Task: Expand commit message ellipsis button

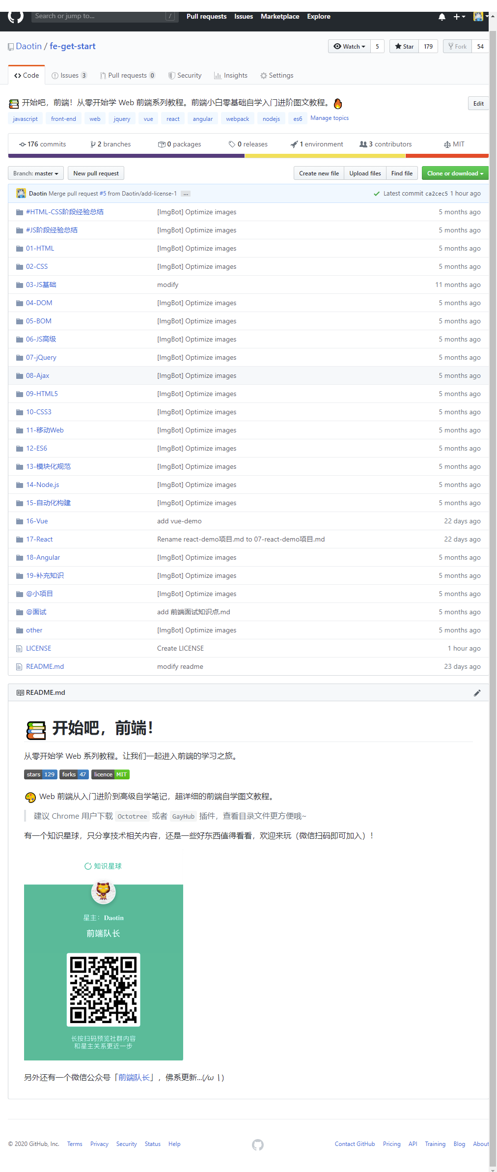Action: (185, 194)
